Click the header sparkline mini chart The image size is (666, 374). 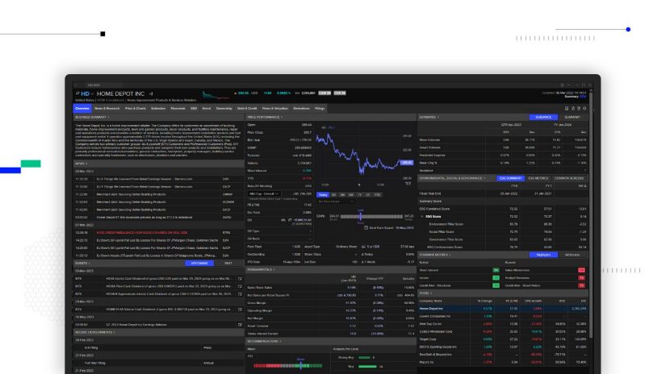coord(216,94)
